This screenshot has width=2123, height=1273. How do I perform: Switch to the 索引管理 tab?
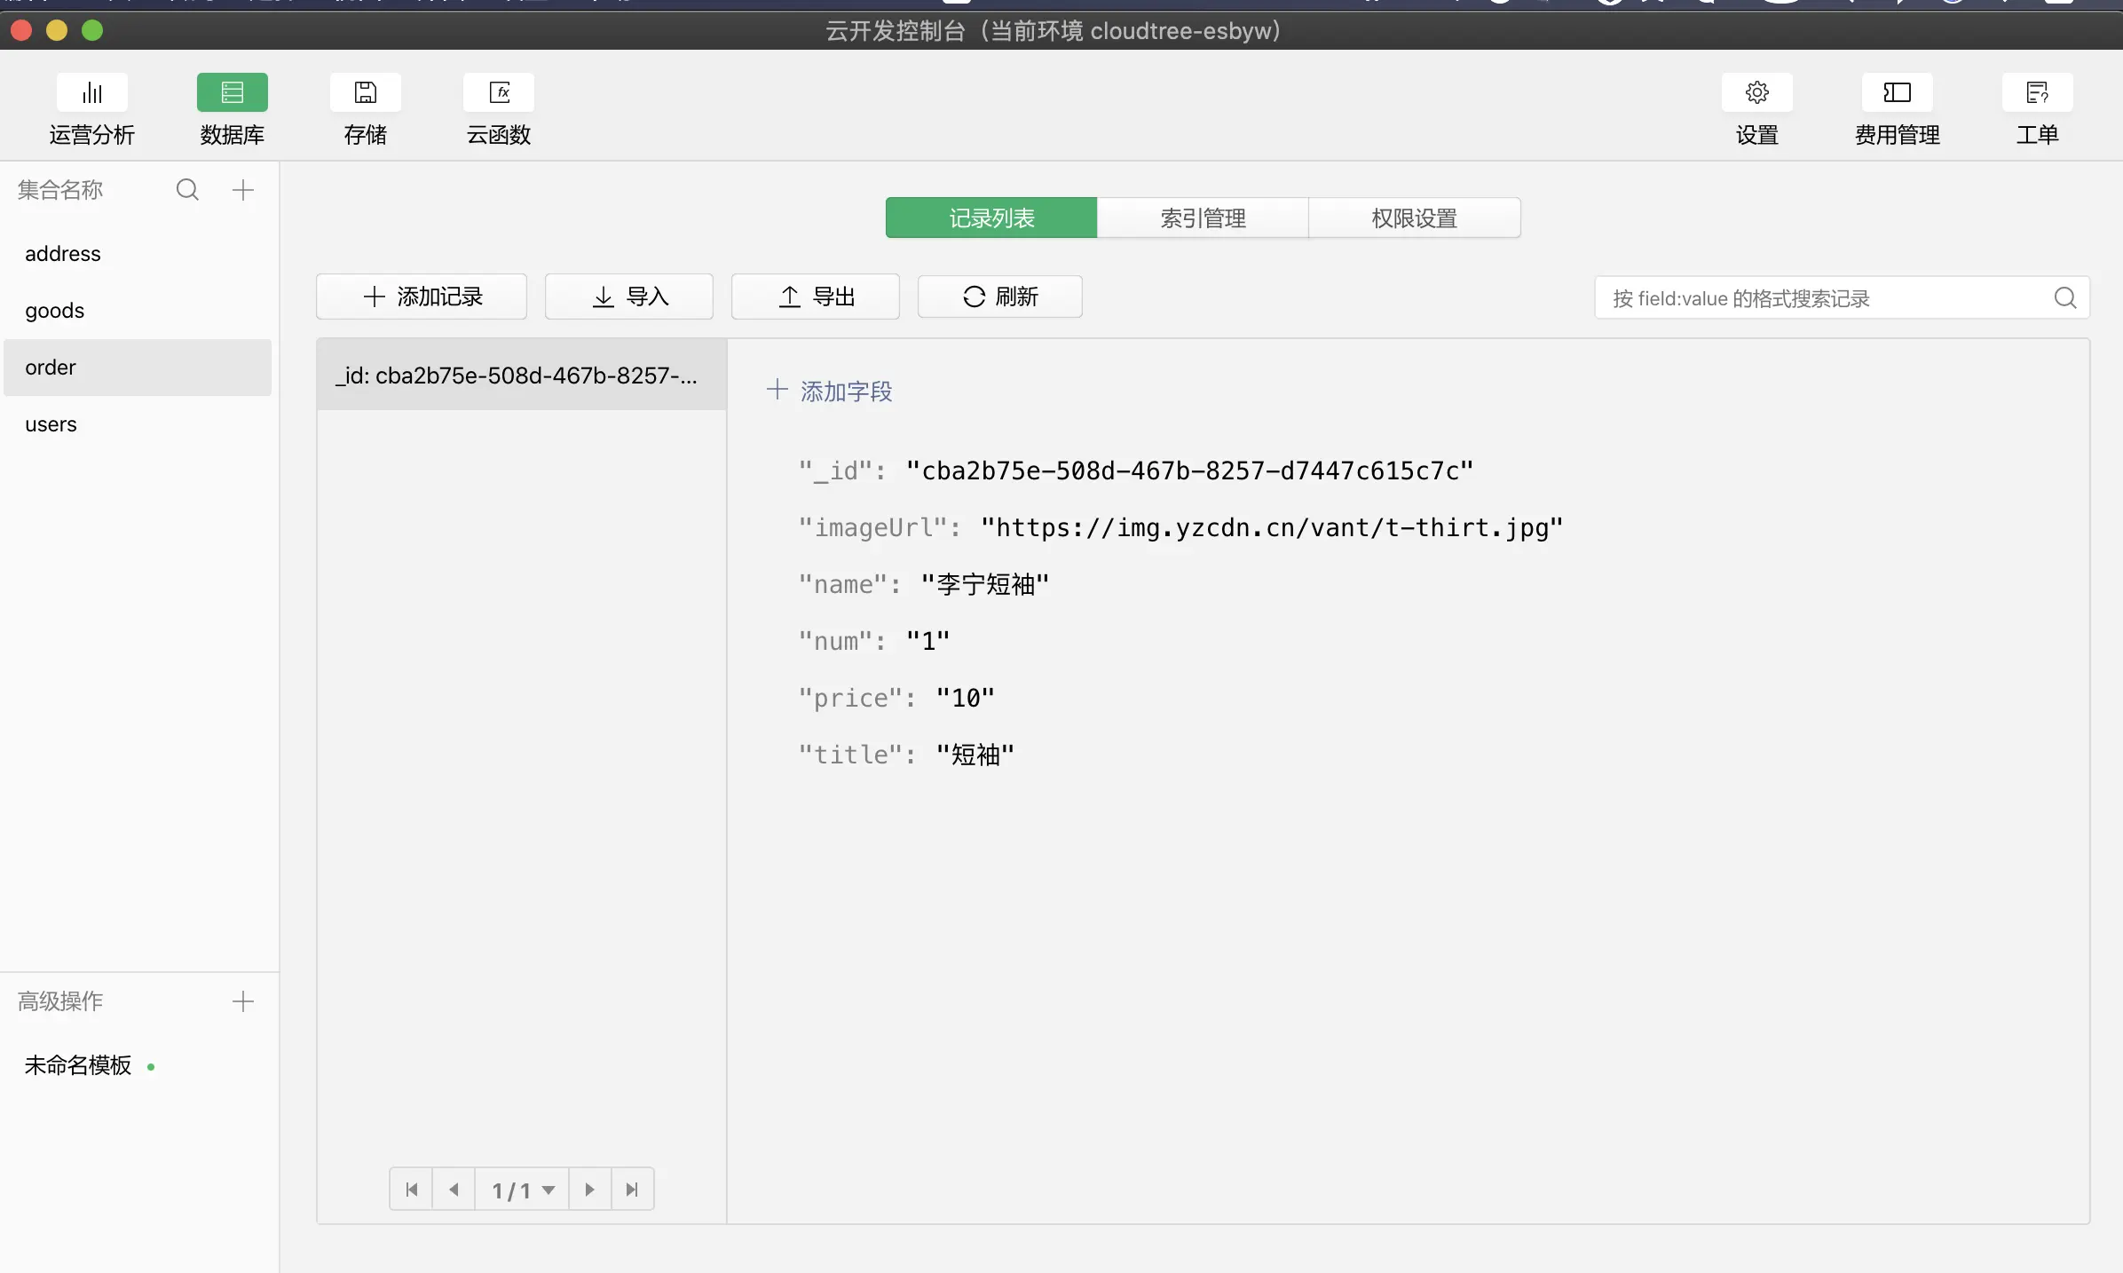point(1203,217)
